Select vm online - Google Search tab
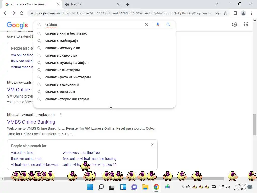257x193 pixels. coord(32,4)
